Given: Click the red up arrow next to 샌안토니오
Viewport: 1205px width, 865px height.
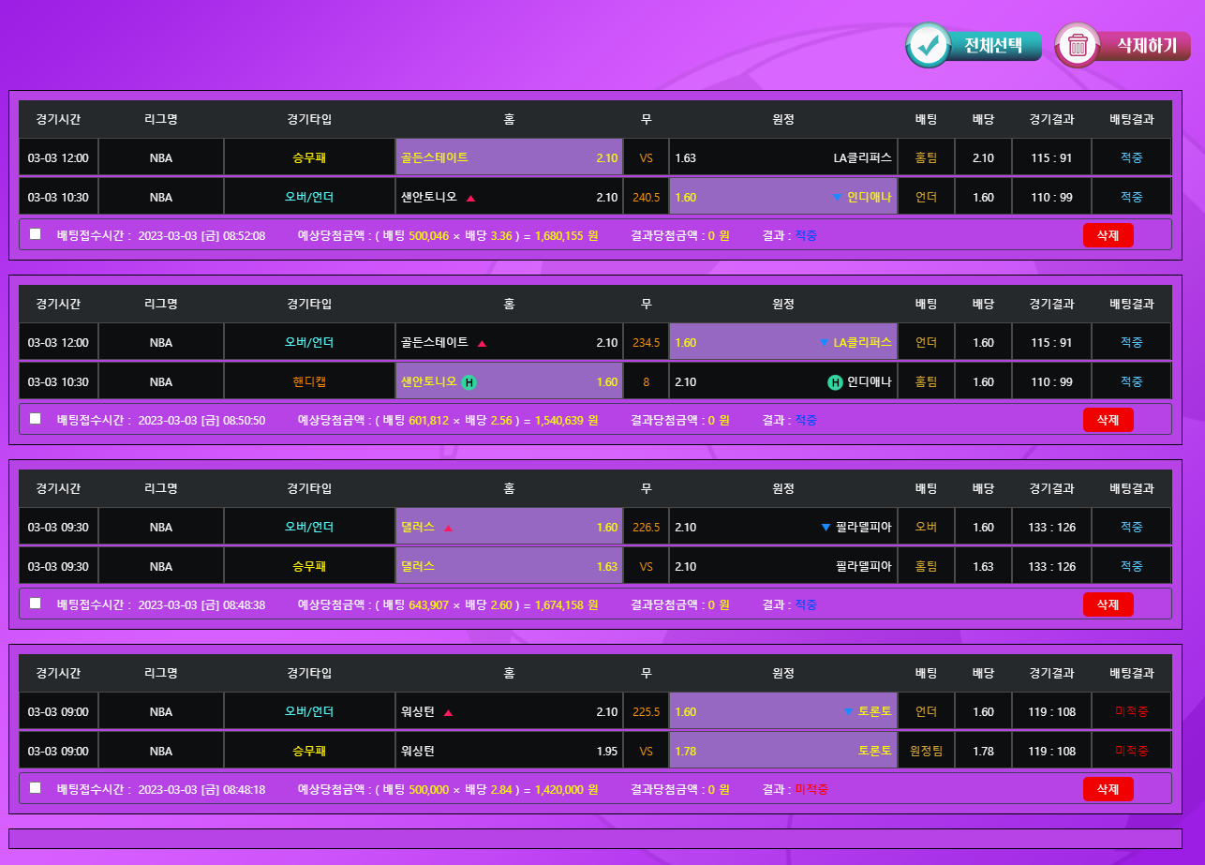Looking at the screenshot, I should (x=470, y=198).
